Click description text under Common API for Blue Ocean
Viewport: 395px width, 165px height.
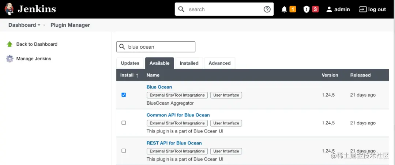185,131
